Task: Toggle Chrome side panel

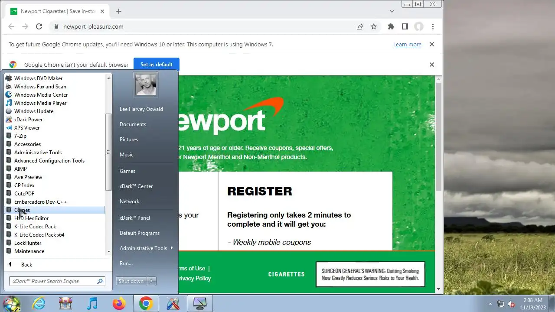Action: coord(405,26)
